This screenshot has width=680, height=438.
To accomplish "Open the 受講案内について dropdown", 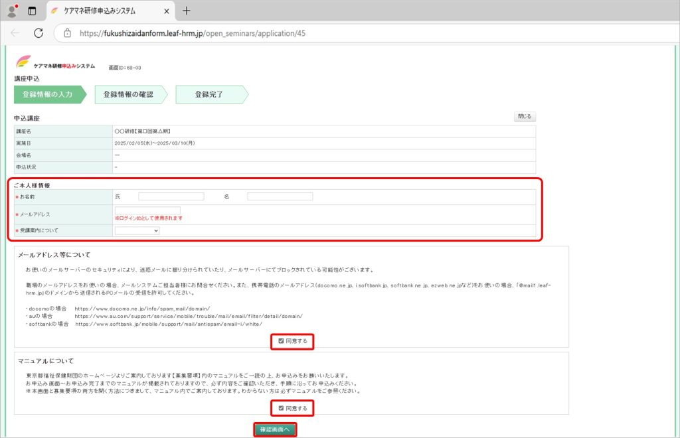I will point(137,230).
